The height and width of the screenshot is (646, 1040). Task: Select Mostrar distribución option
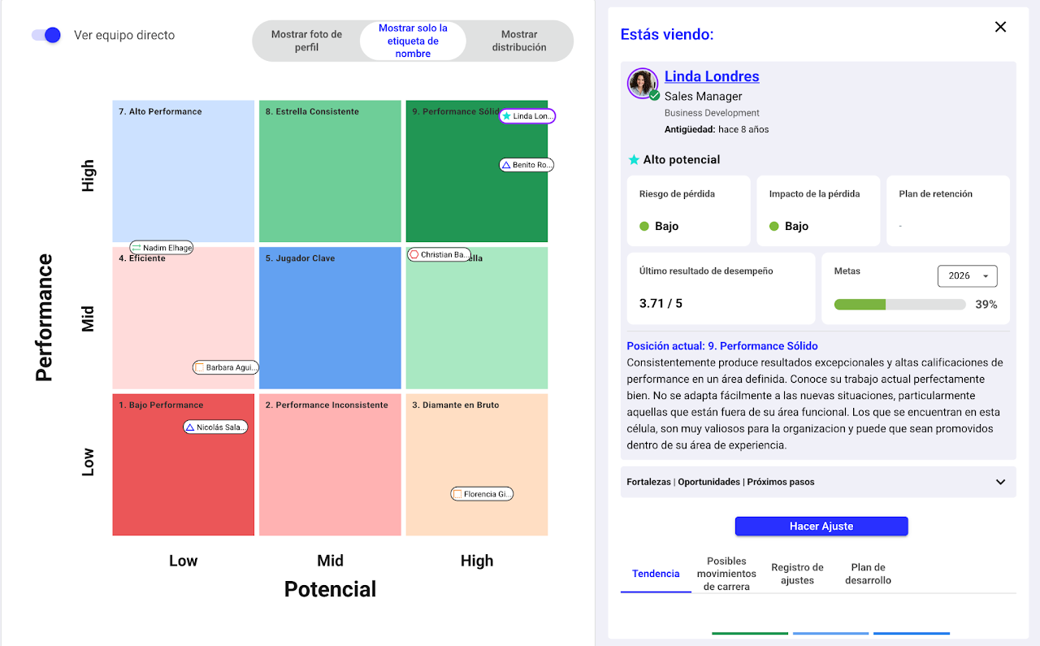(519, 41)
